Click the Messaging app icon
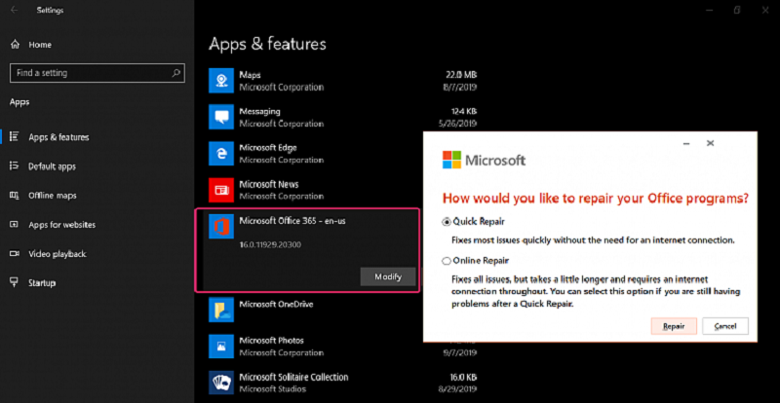This screenshot has width=780, height=403. tap(221, 117)
